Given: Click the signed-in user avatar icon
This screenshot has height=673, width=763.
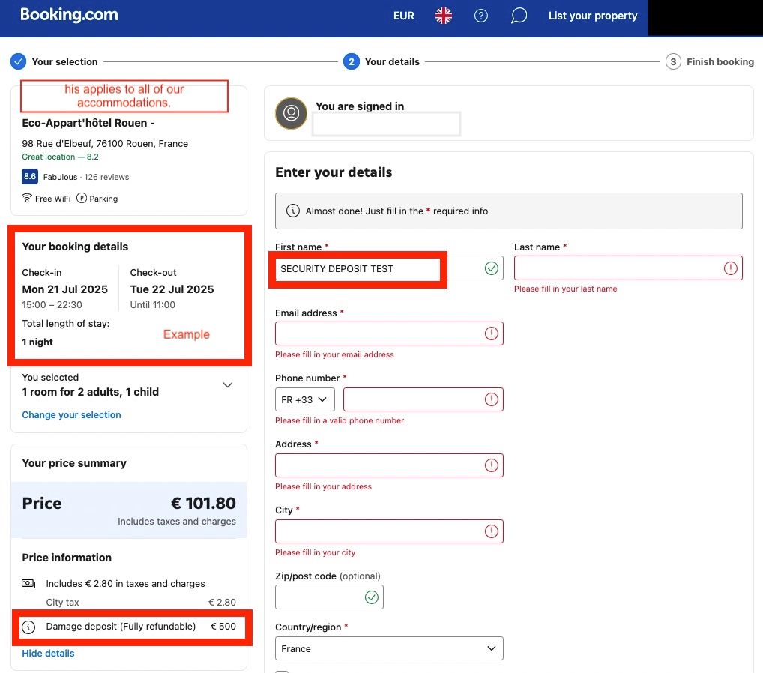Looking at the screenshot, I should coord(291,113).
